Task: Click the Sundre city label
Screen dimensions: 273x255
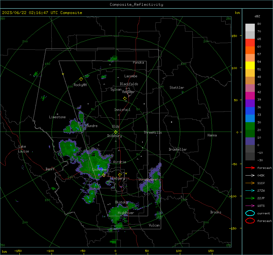Action: 92,126
